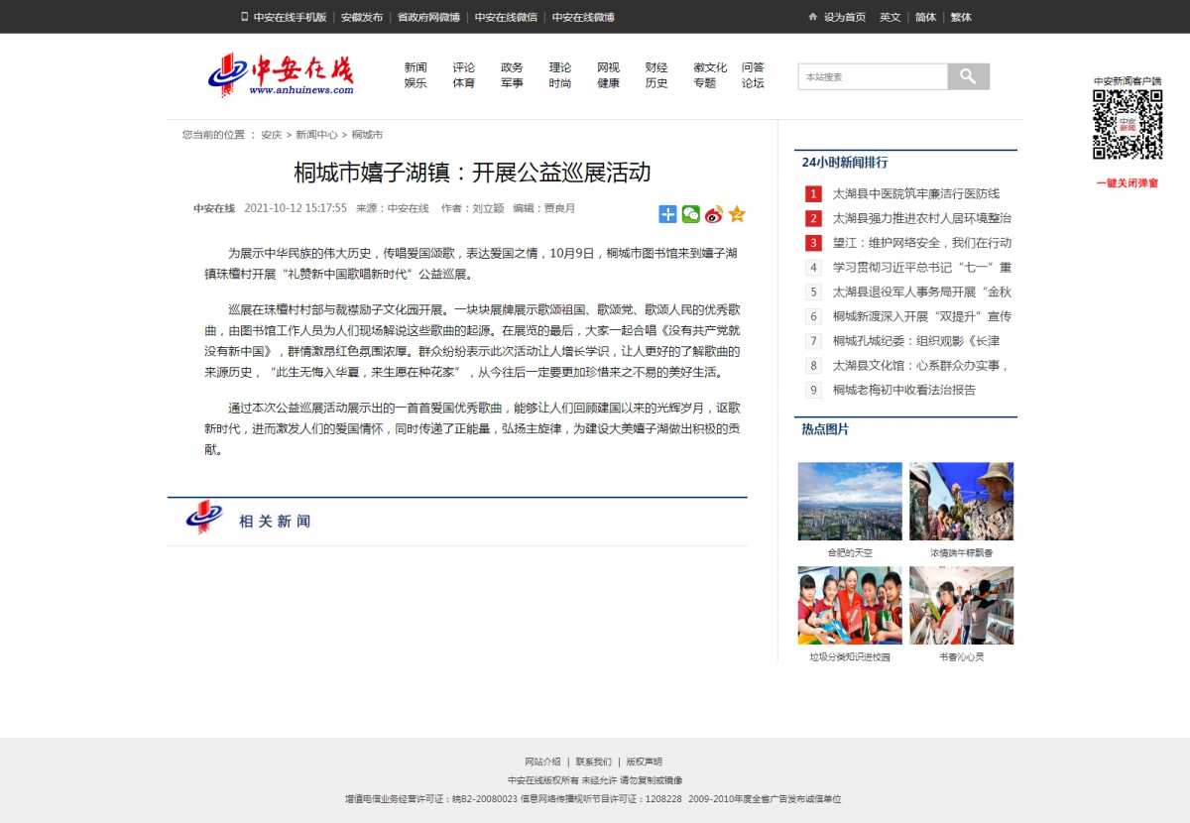
Task: Click the 中安新闻客户端 QR code
Action: click(1128, 124)
